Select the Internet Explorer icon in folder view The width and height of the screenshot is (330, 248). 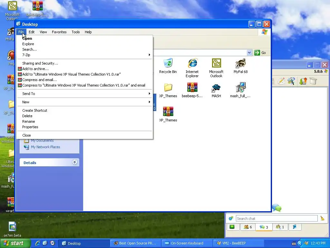pyautogui.click(x=192, y=63)
